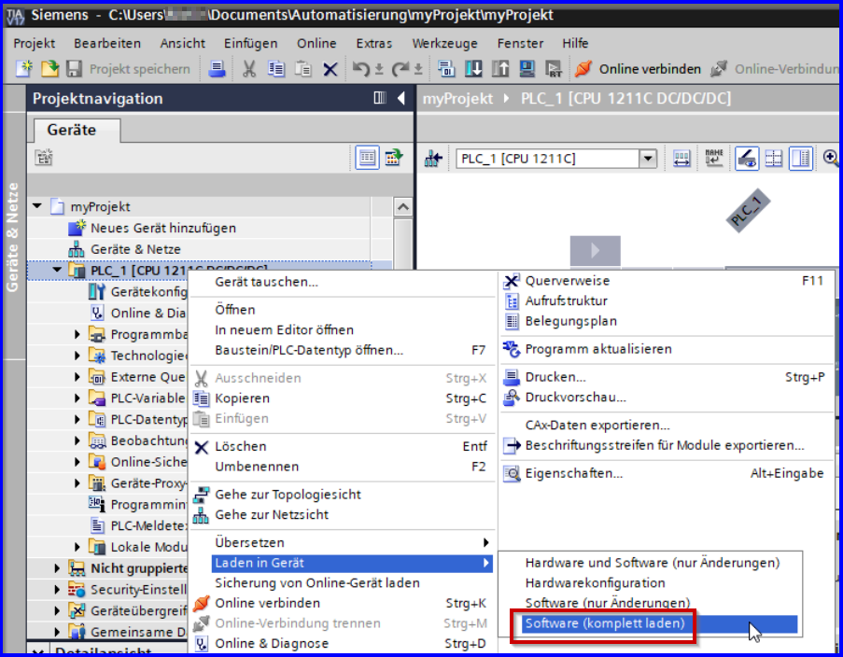
Task: Click the start runtime RT icon
Action: pos(554,69)
